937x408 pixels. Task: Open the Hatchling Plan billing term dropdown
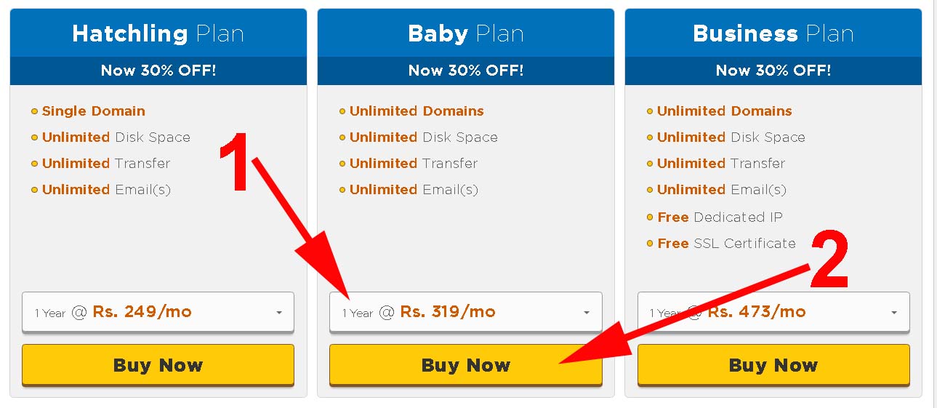coord(158,312)
